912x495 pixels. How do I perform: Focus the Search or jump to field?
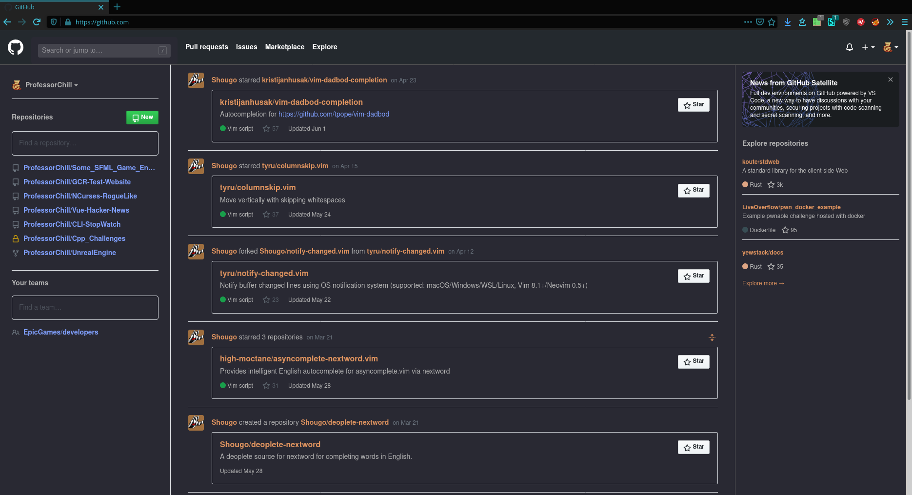[x=104, y=50]
